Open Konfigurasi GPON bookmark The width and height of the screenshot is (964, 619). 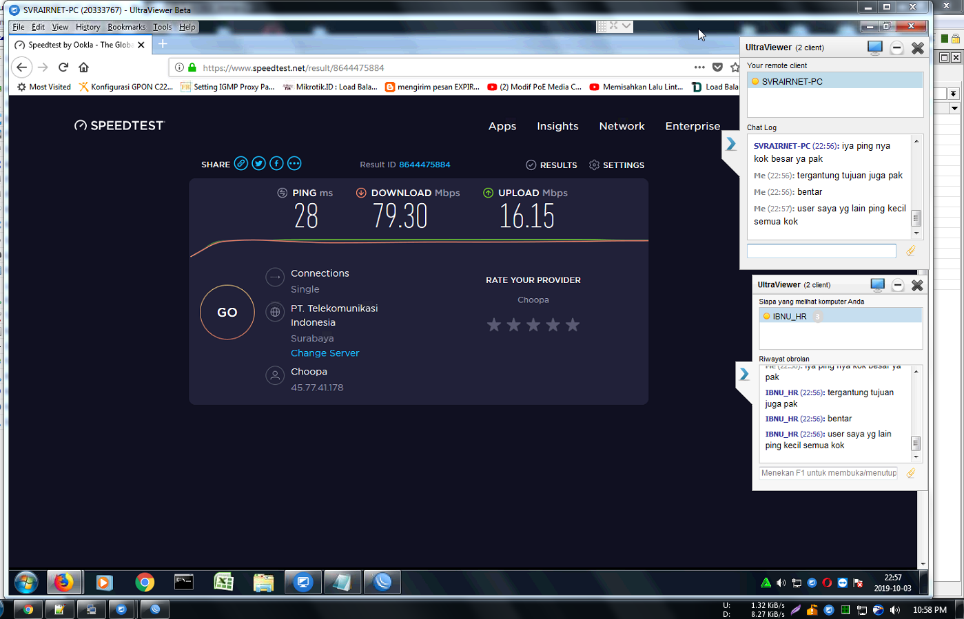125,87
